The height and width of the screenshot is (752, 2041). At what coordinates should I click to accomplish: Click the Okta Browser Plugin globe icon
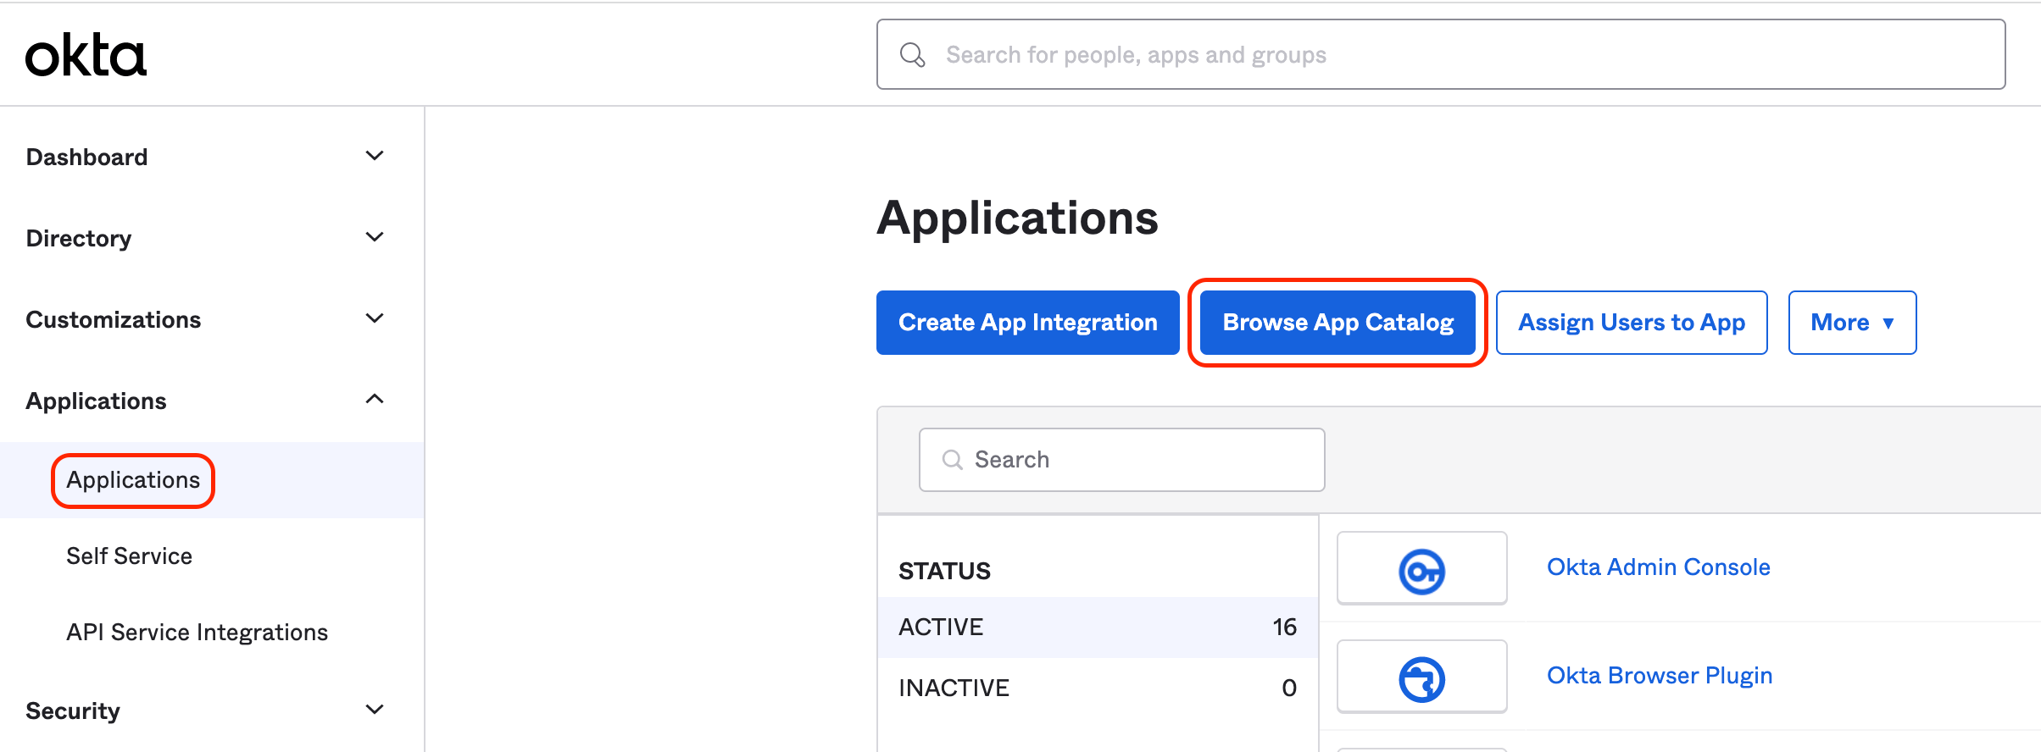tap(1421, 676)
